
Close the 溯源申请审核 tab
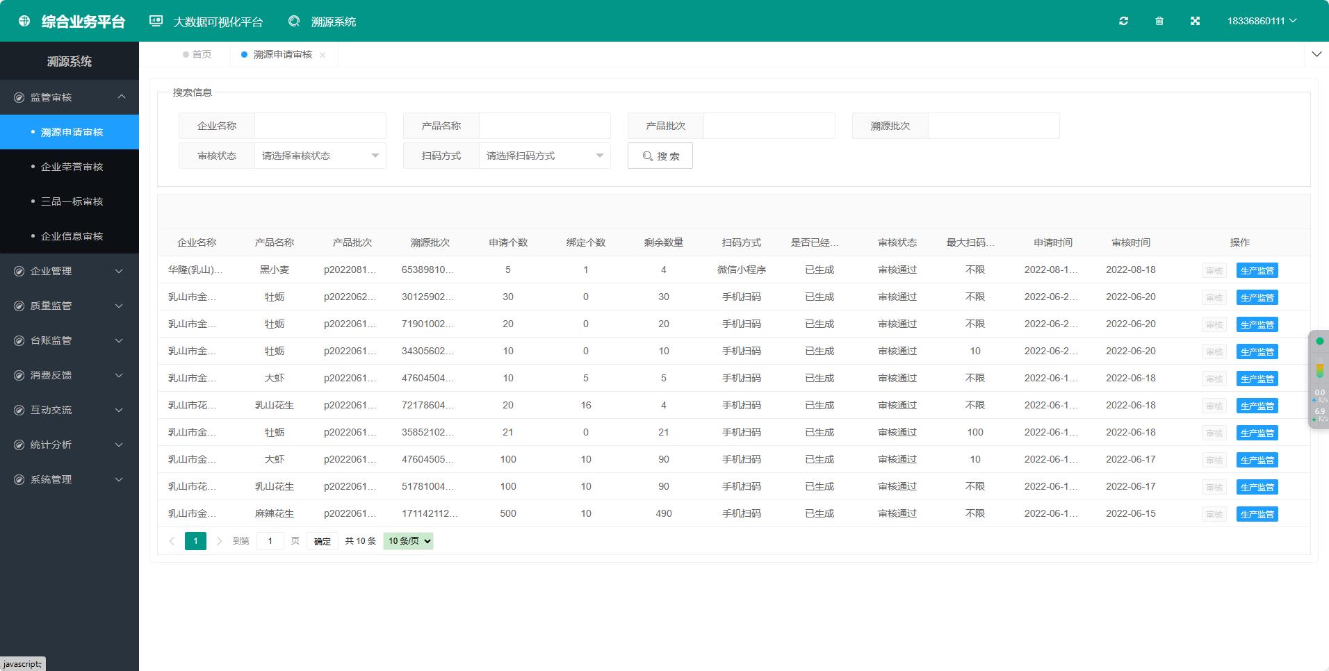(323, 55)
